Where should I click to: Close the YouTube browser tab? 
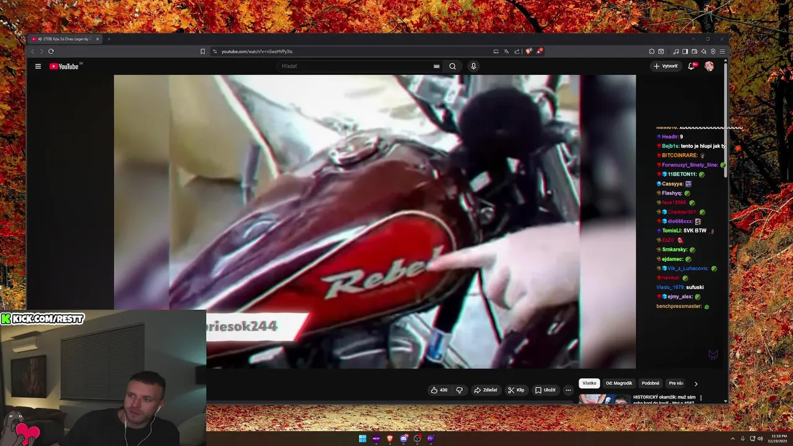click(97, 39)
